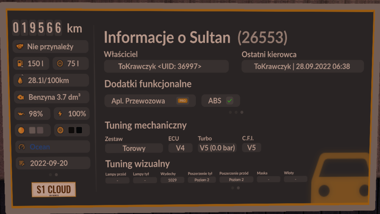Click the document icon beside 2022-09-20
The width and height of the screenshot is (380, 214).
pos(22,163)
